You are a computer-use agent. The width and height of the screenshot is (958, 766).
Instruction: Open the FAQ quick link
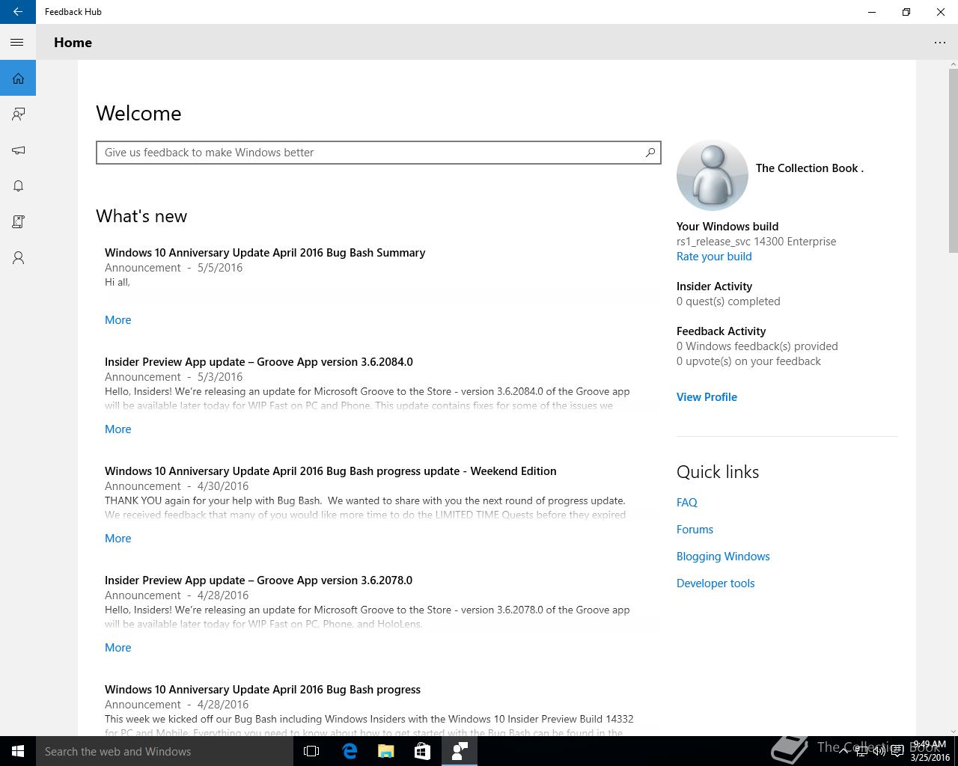point(687,503)
